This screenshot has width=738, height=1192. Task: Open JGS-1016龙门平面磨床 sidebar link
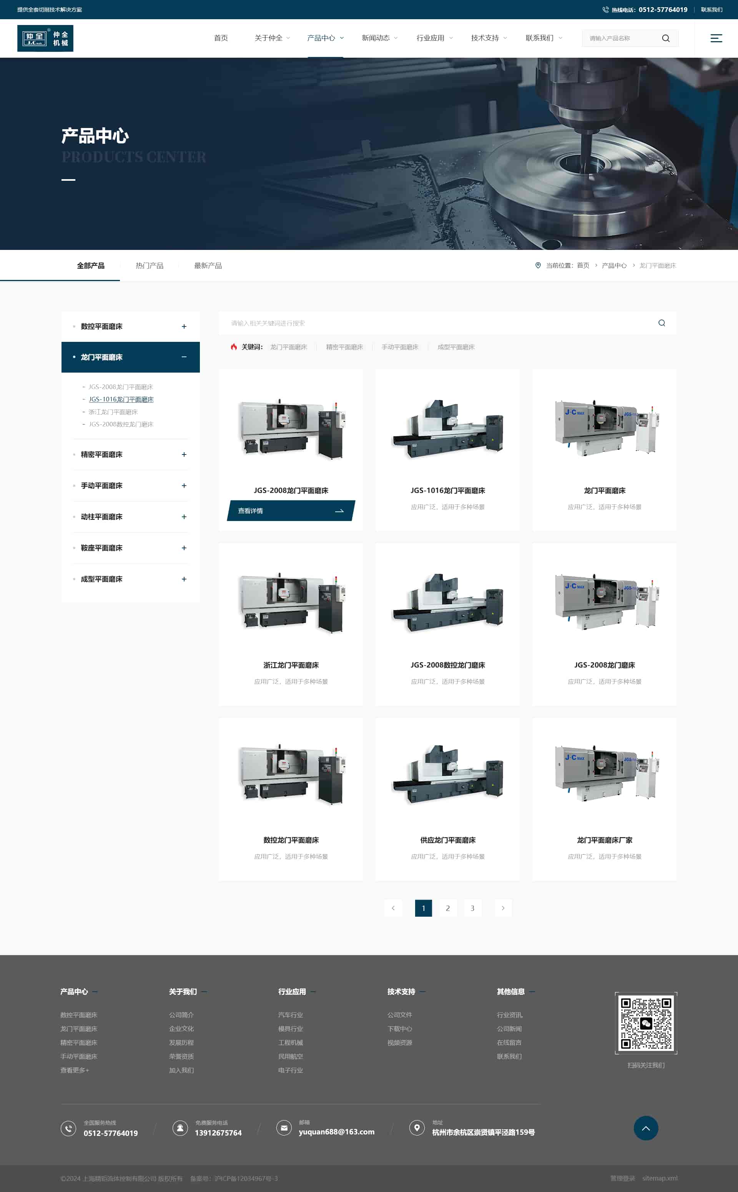[x=121, y=399]
